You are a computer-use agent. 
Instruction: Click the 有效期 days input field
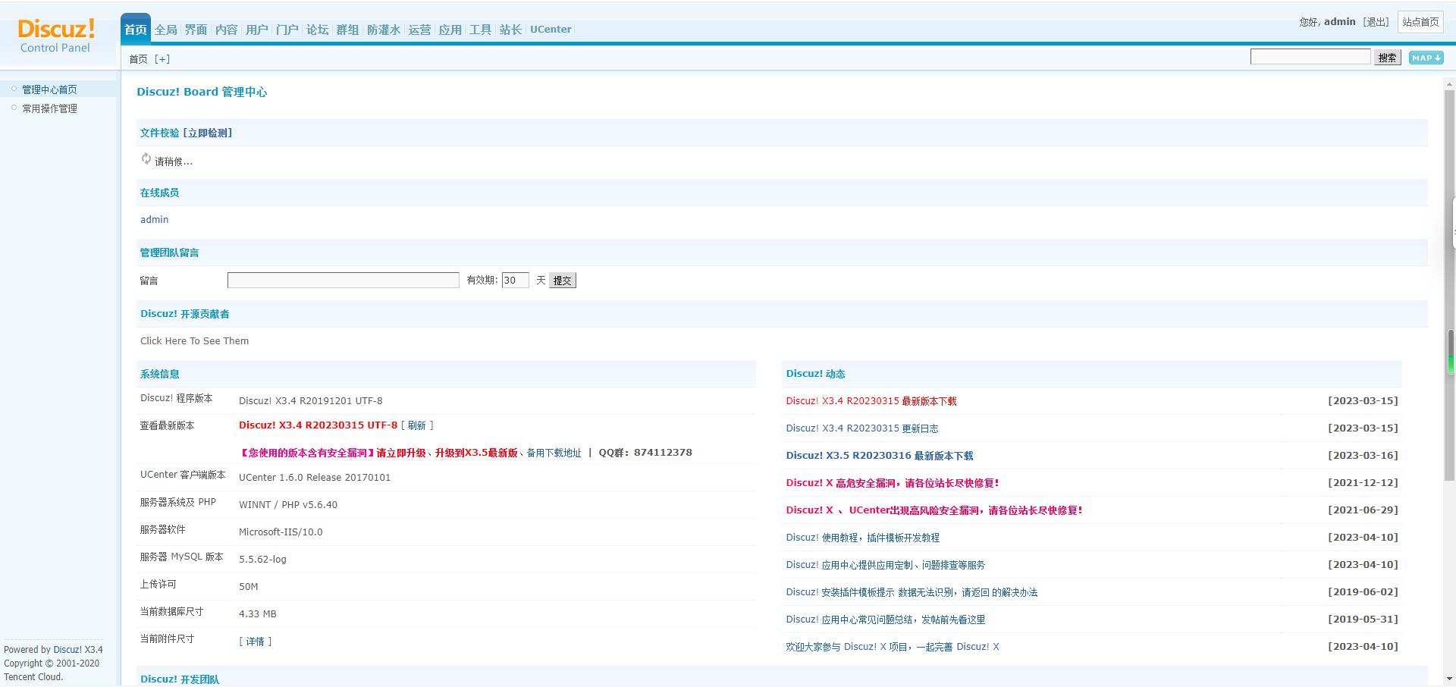click(516, 281)
